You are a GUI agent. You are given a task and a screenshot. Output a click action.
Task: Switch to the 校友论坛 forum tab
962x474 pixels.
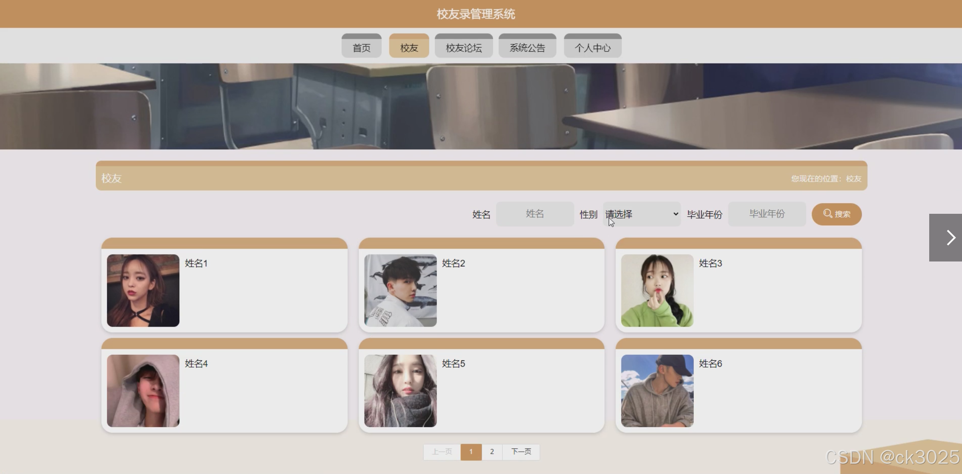(463, 47)
